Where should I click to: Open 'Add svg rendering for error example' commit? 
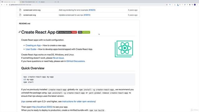coord(73,10)
